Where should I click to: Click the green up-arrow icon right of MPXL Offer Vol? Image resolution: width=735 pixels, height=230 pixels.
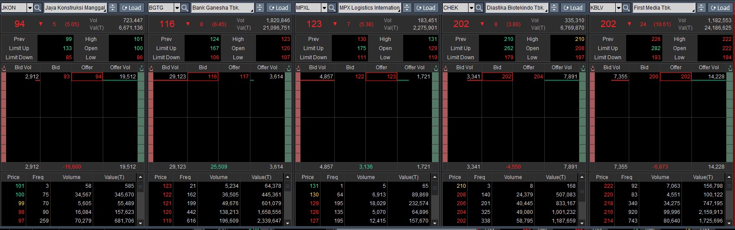[x=436, y=68]
